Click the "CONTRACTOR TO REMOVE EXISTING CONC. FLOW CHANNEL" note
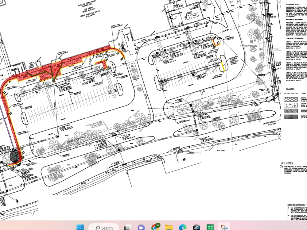The image size is (307, 230). (x=234, y=61)
